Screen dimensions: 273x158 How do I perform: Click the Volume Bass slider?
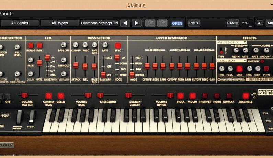tap(88, 95)
